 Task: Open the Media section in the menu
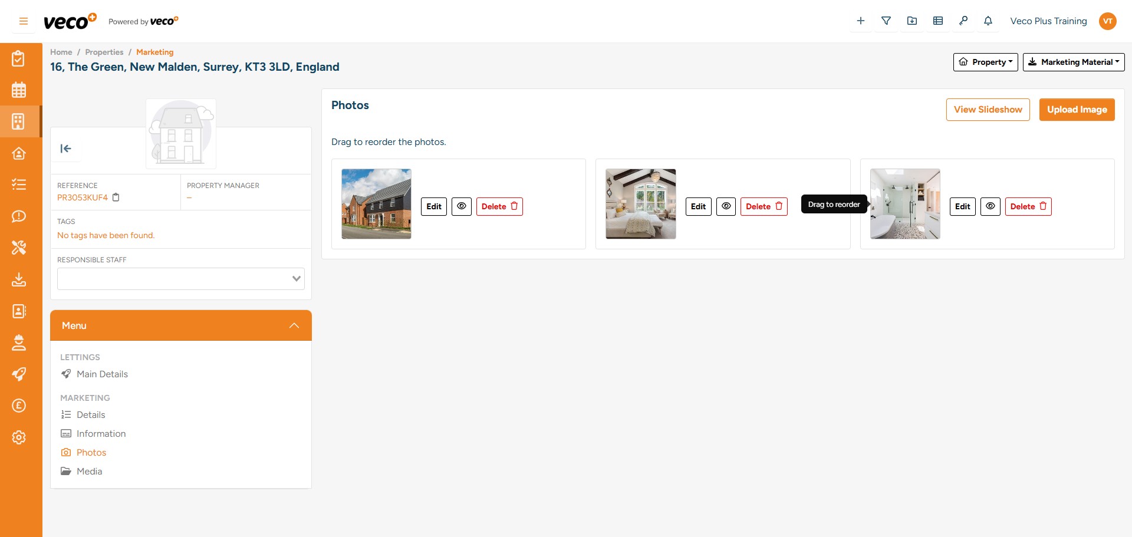click(x=90, y=471)
